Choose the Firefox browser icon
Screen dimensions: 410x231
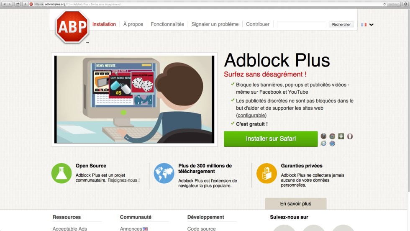click(x=323, y=136)
